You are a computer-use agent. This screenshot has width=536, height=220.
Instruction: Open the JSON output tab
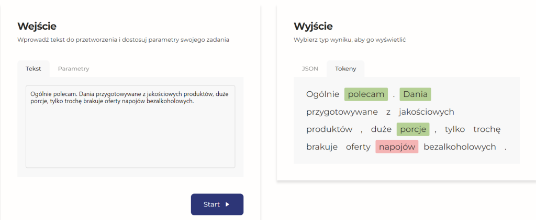tap(310, 68)
